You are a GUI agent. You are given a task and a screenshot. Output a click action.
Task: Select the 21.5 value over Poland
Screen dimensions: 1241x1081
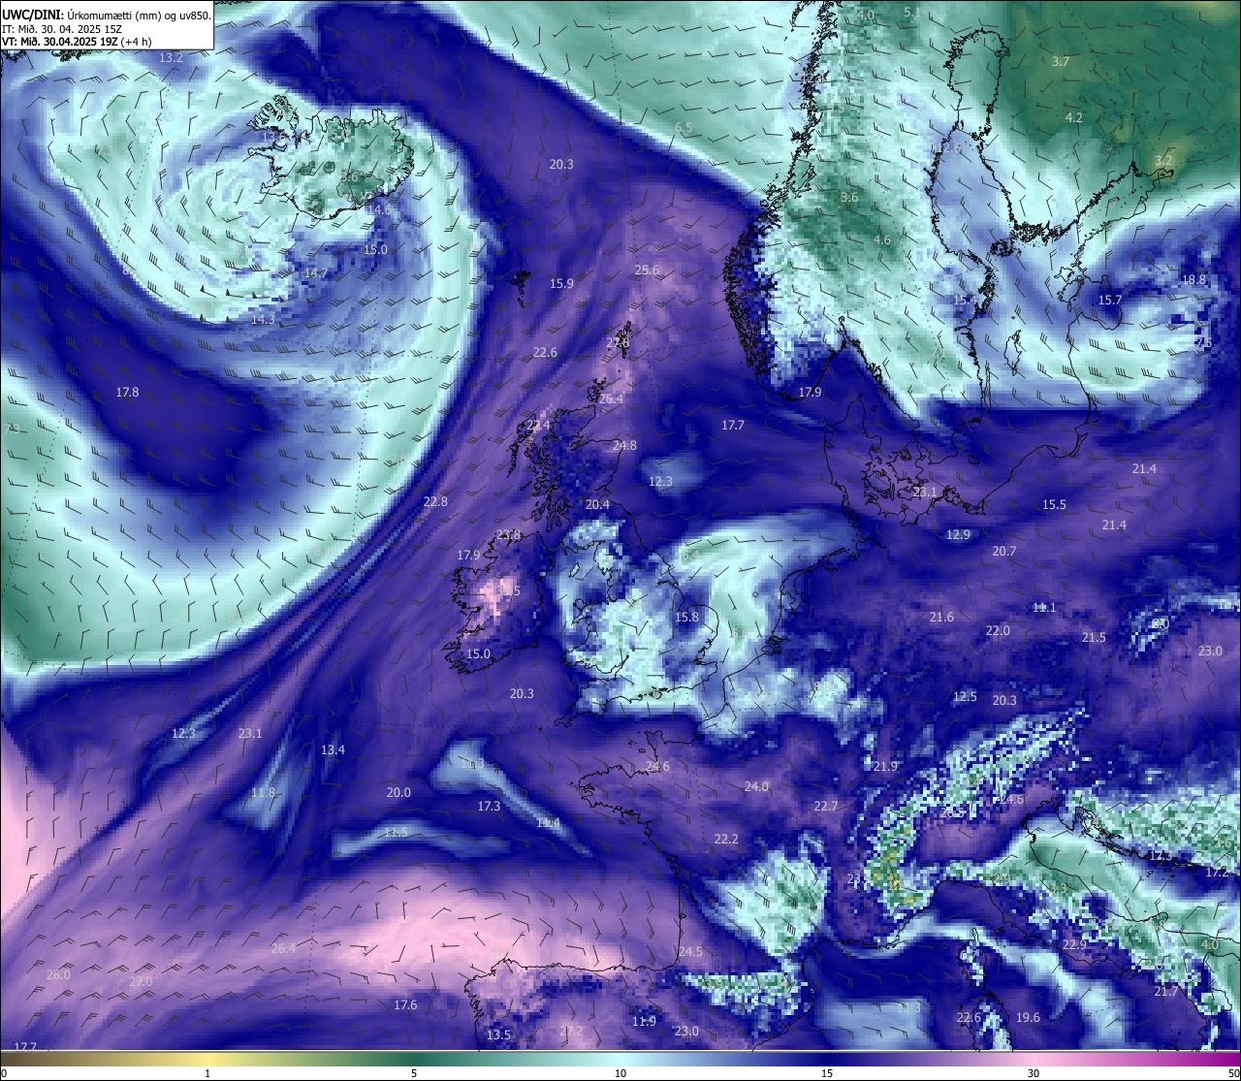(1094, 638)
